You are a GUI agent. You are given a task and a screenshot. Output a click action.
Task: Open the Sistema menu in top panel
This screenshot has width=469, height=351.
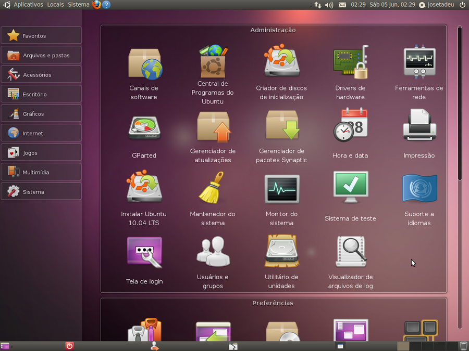(x=78, y=5)
